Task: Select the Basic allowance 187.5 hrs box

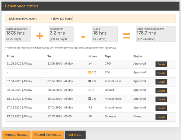Action: (18, 34)
